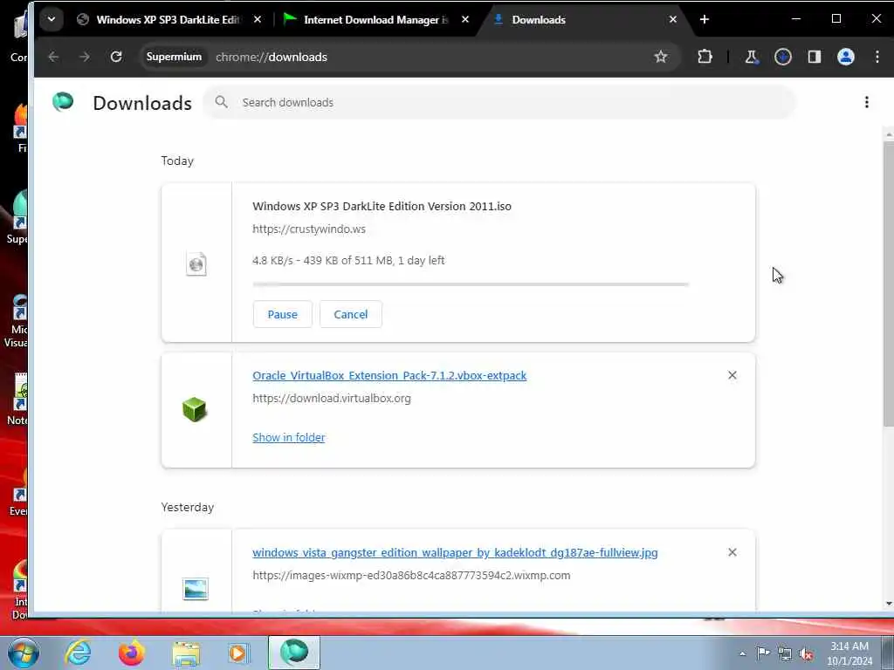Click the muted volume tray icon
Image resolution: width=894 pixels, height=670 pixels.
[806, 653]
